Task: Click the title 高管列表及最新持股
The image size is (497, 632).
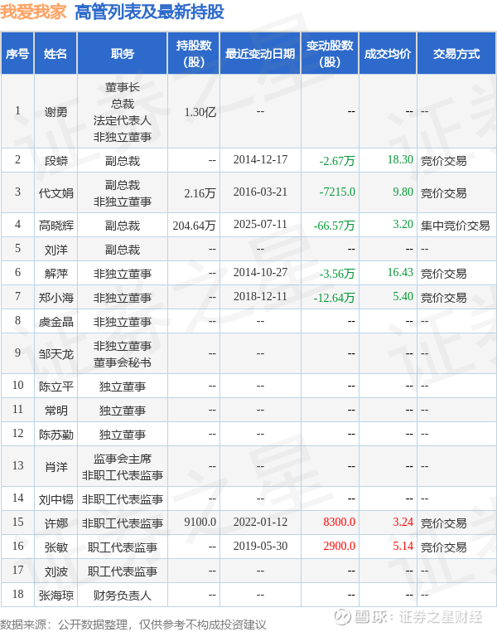Action: click(x=149, y=12)
